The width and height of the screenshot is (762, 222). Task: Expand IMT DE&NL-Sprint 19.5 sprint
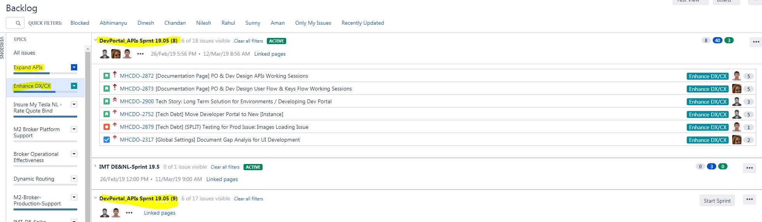point(96,166)
